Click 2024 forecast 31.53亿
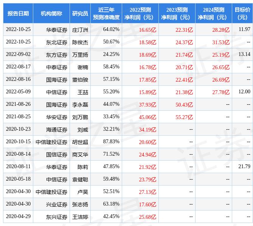 tap(221, 42)
